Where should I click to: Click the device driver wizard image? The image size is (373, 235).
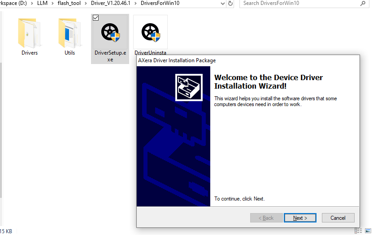tap(188, 88)
